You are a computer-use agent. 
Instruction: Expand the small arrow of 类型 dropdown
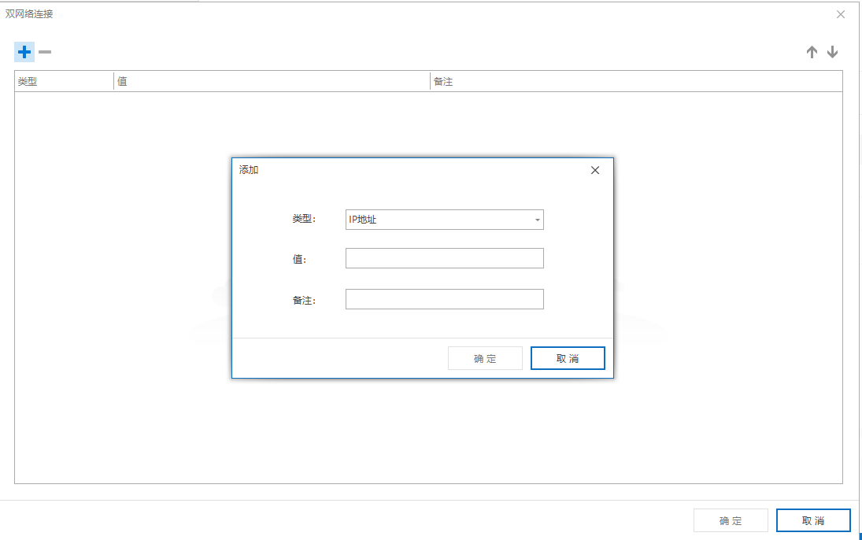[x=538, y=220]
